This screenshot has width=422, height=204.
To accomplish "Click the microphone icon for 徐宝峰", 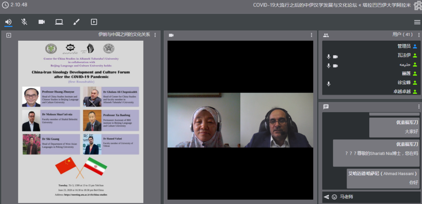I will (329, 84).
